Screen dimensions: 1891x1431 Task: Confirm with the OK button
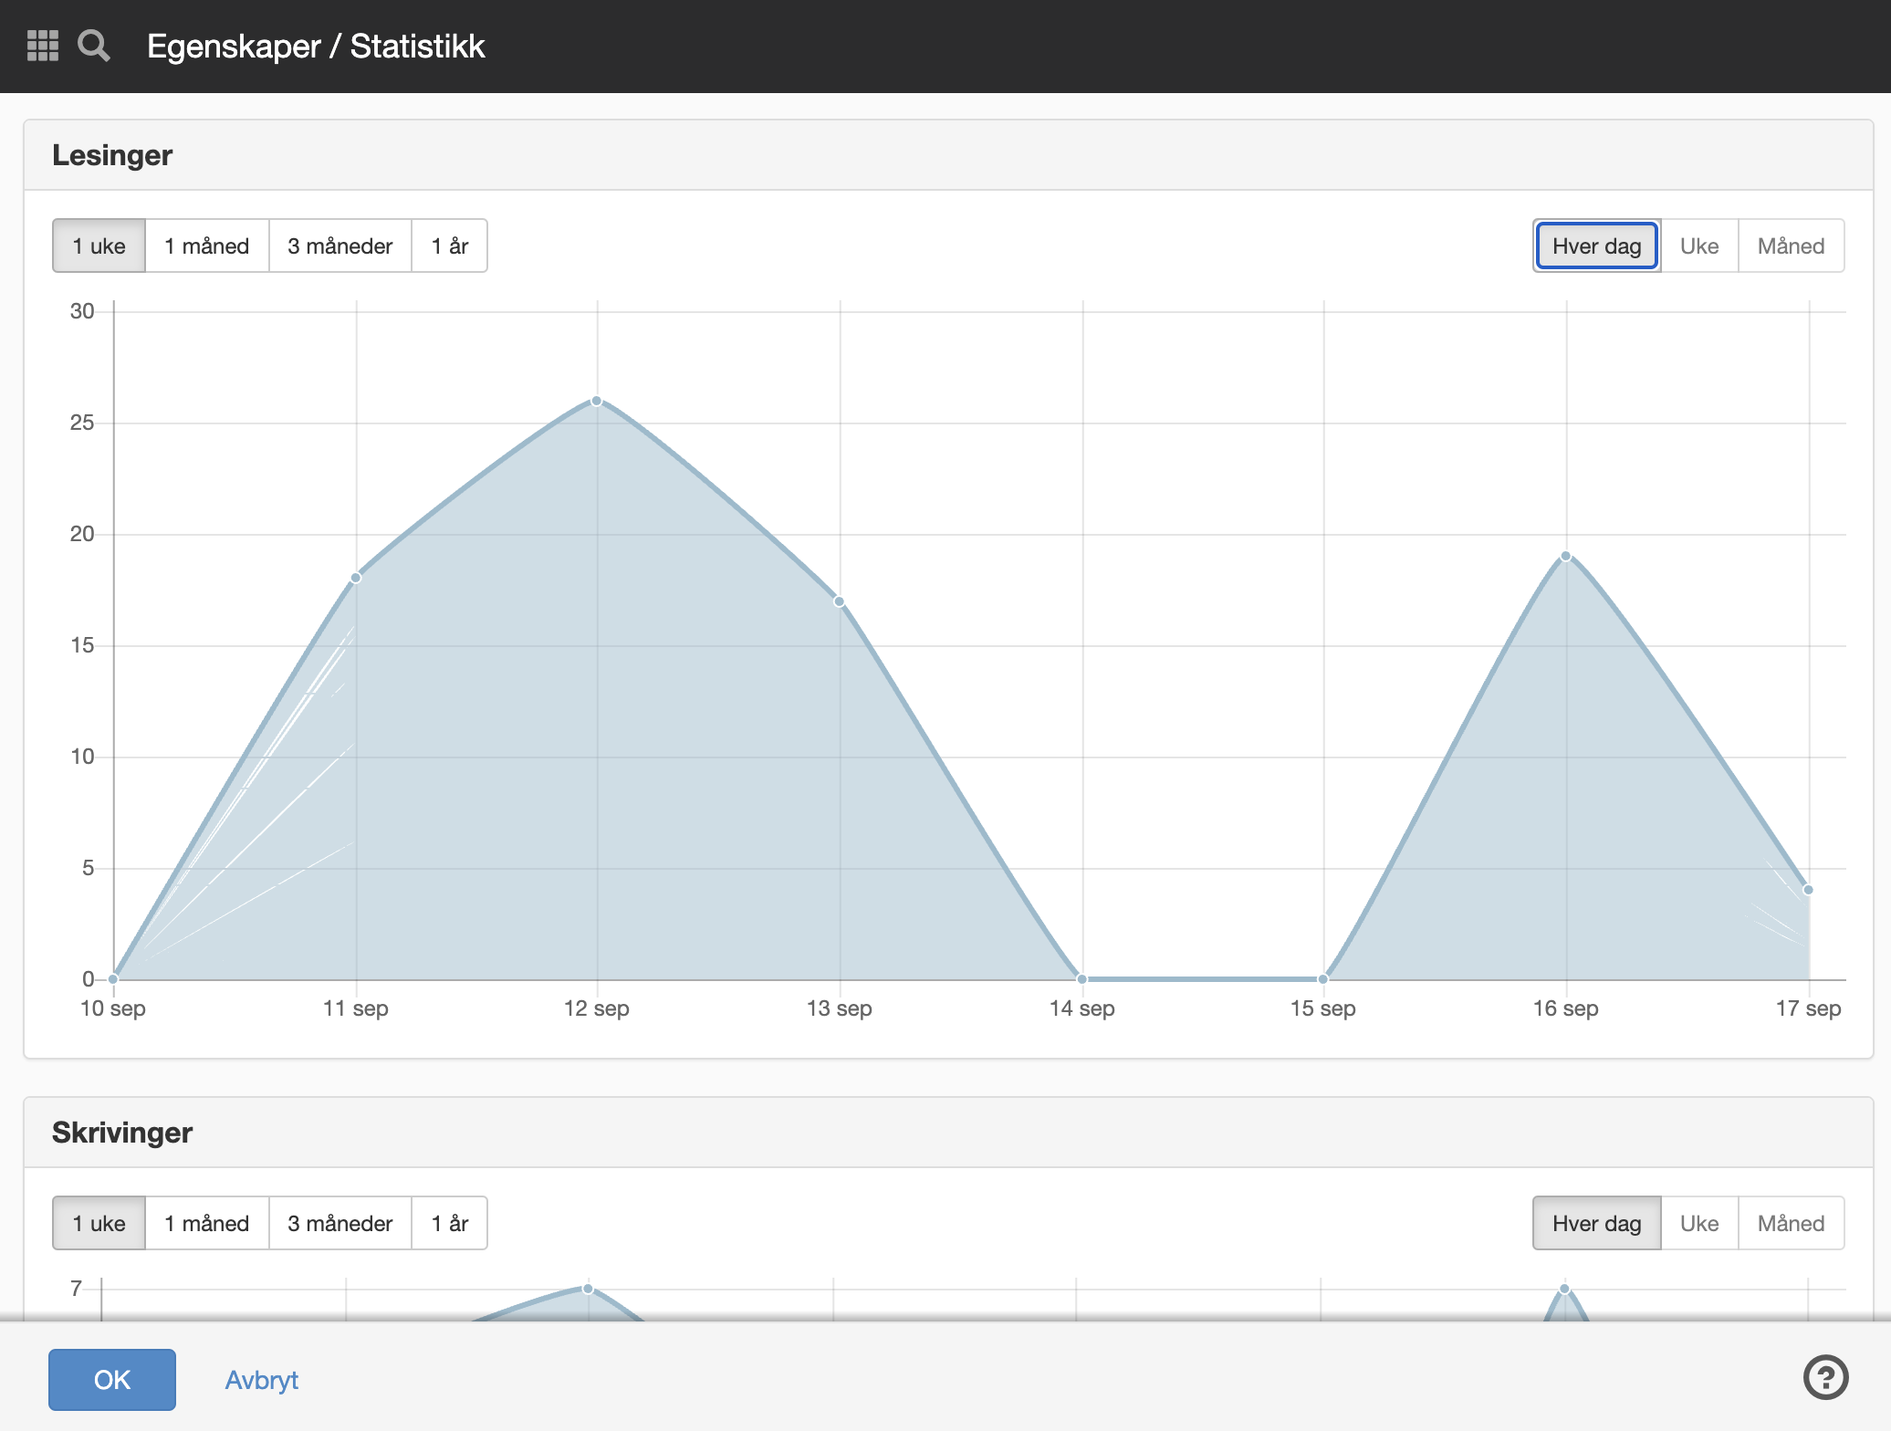(112, 1379)
